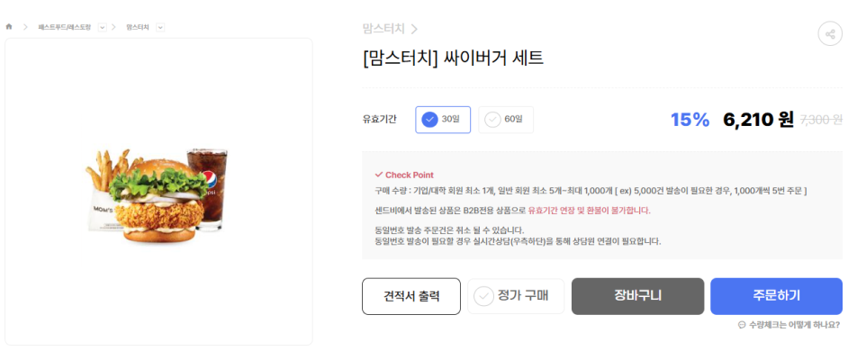Open the 맘스터치 brand link above title

tap(383, 29)
